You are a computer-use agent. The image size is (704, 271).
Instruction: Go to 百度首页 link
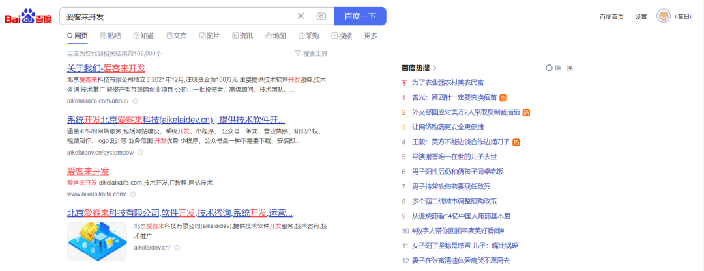click(x=611, y=17)
